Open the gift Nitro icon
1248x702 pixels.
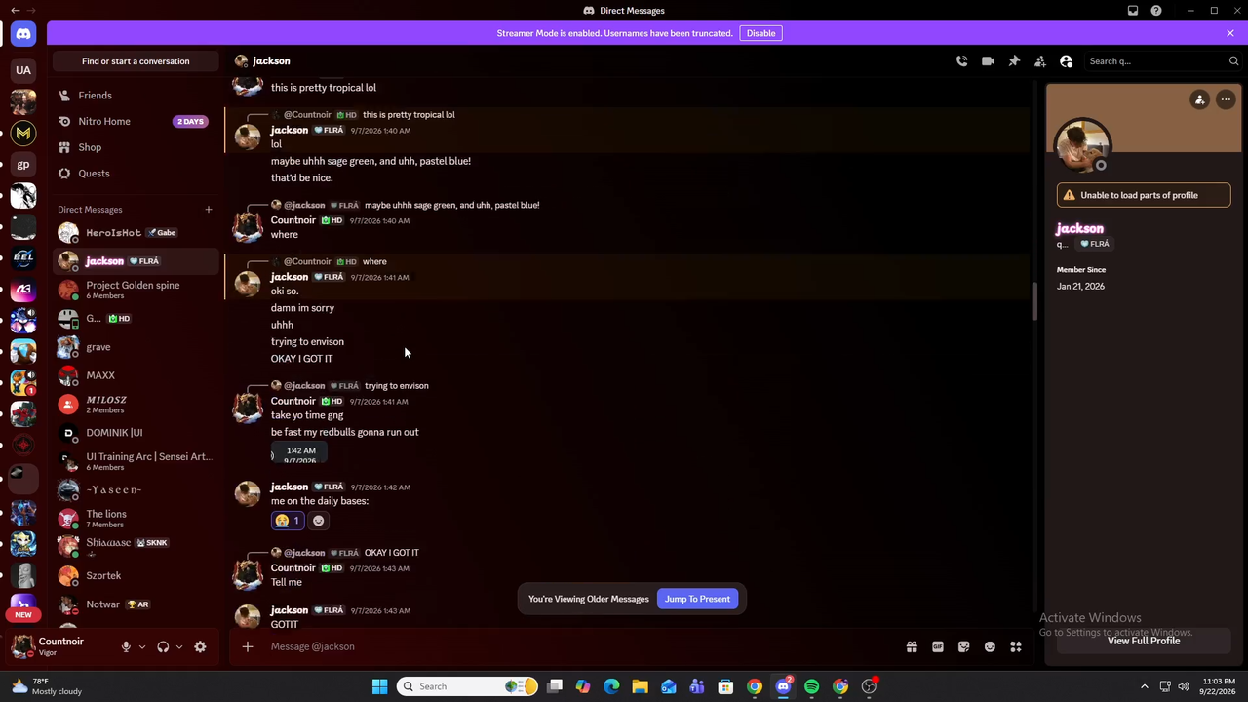(912, 646)
